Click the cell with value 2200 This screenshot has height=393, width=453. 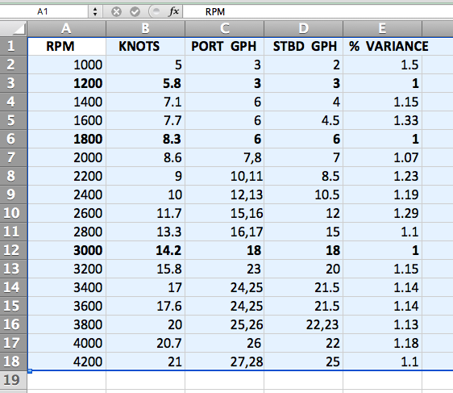pyautogui.click(x=67, y=176)
